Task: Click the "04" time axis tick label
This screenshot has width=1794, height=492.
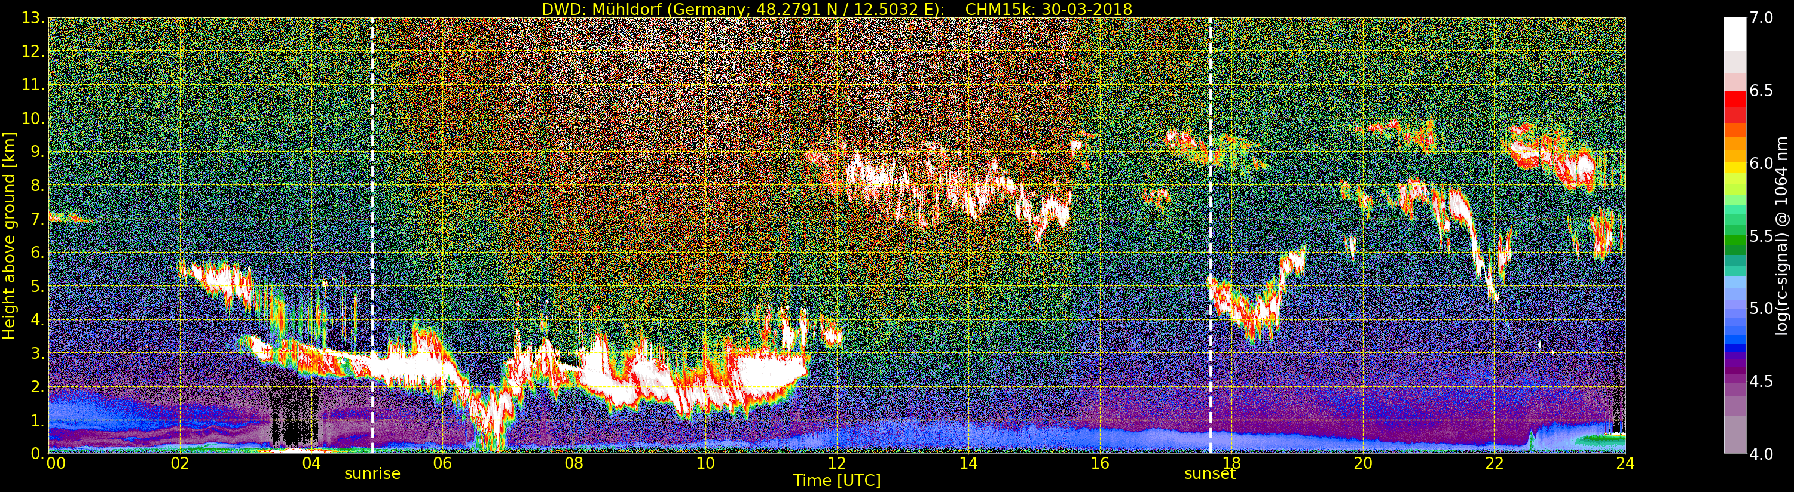Action: (x=311, y=463)
